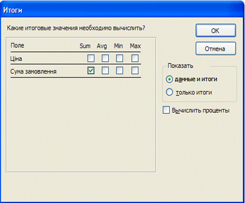This screenshot has width=245, height=203.
Task: Enable Sum checkbox for Ціна field
Action: [x=91, y=58]
